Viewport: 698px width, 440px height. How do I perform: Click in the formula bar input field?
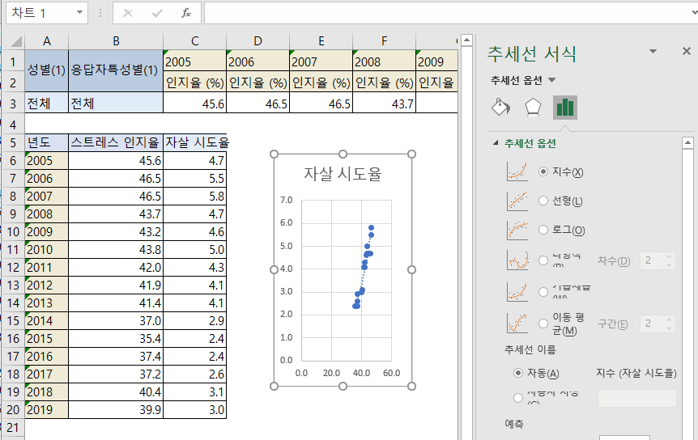click(447, 13)
